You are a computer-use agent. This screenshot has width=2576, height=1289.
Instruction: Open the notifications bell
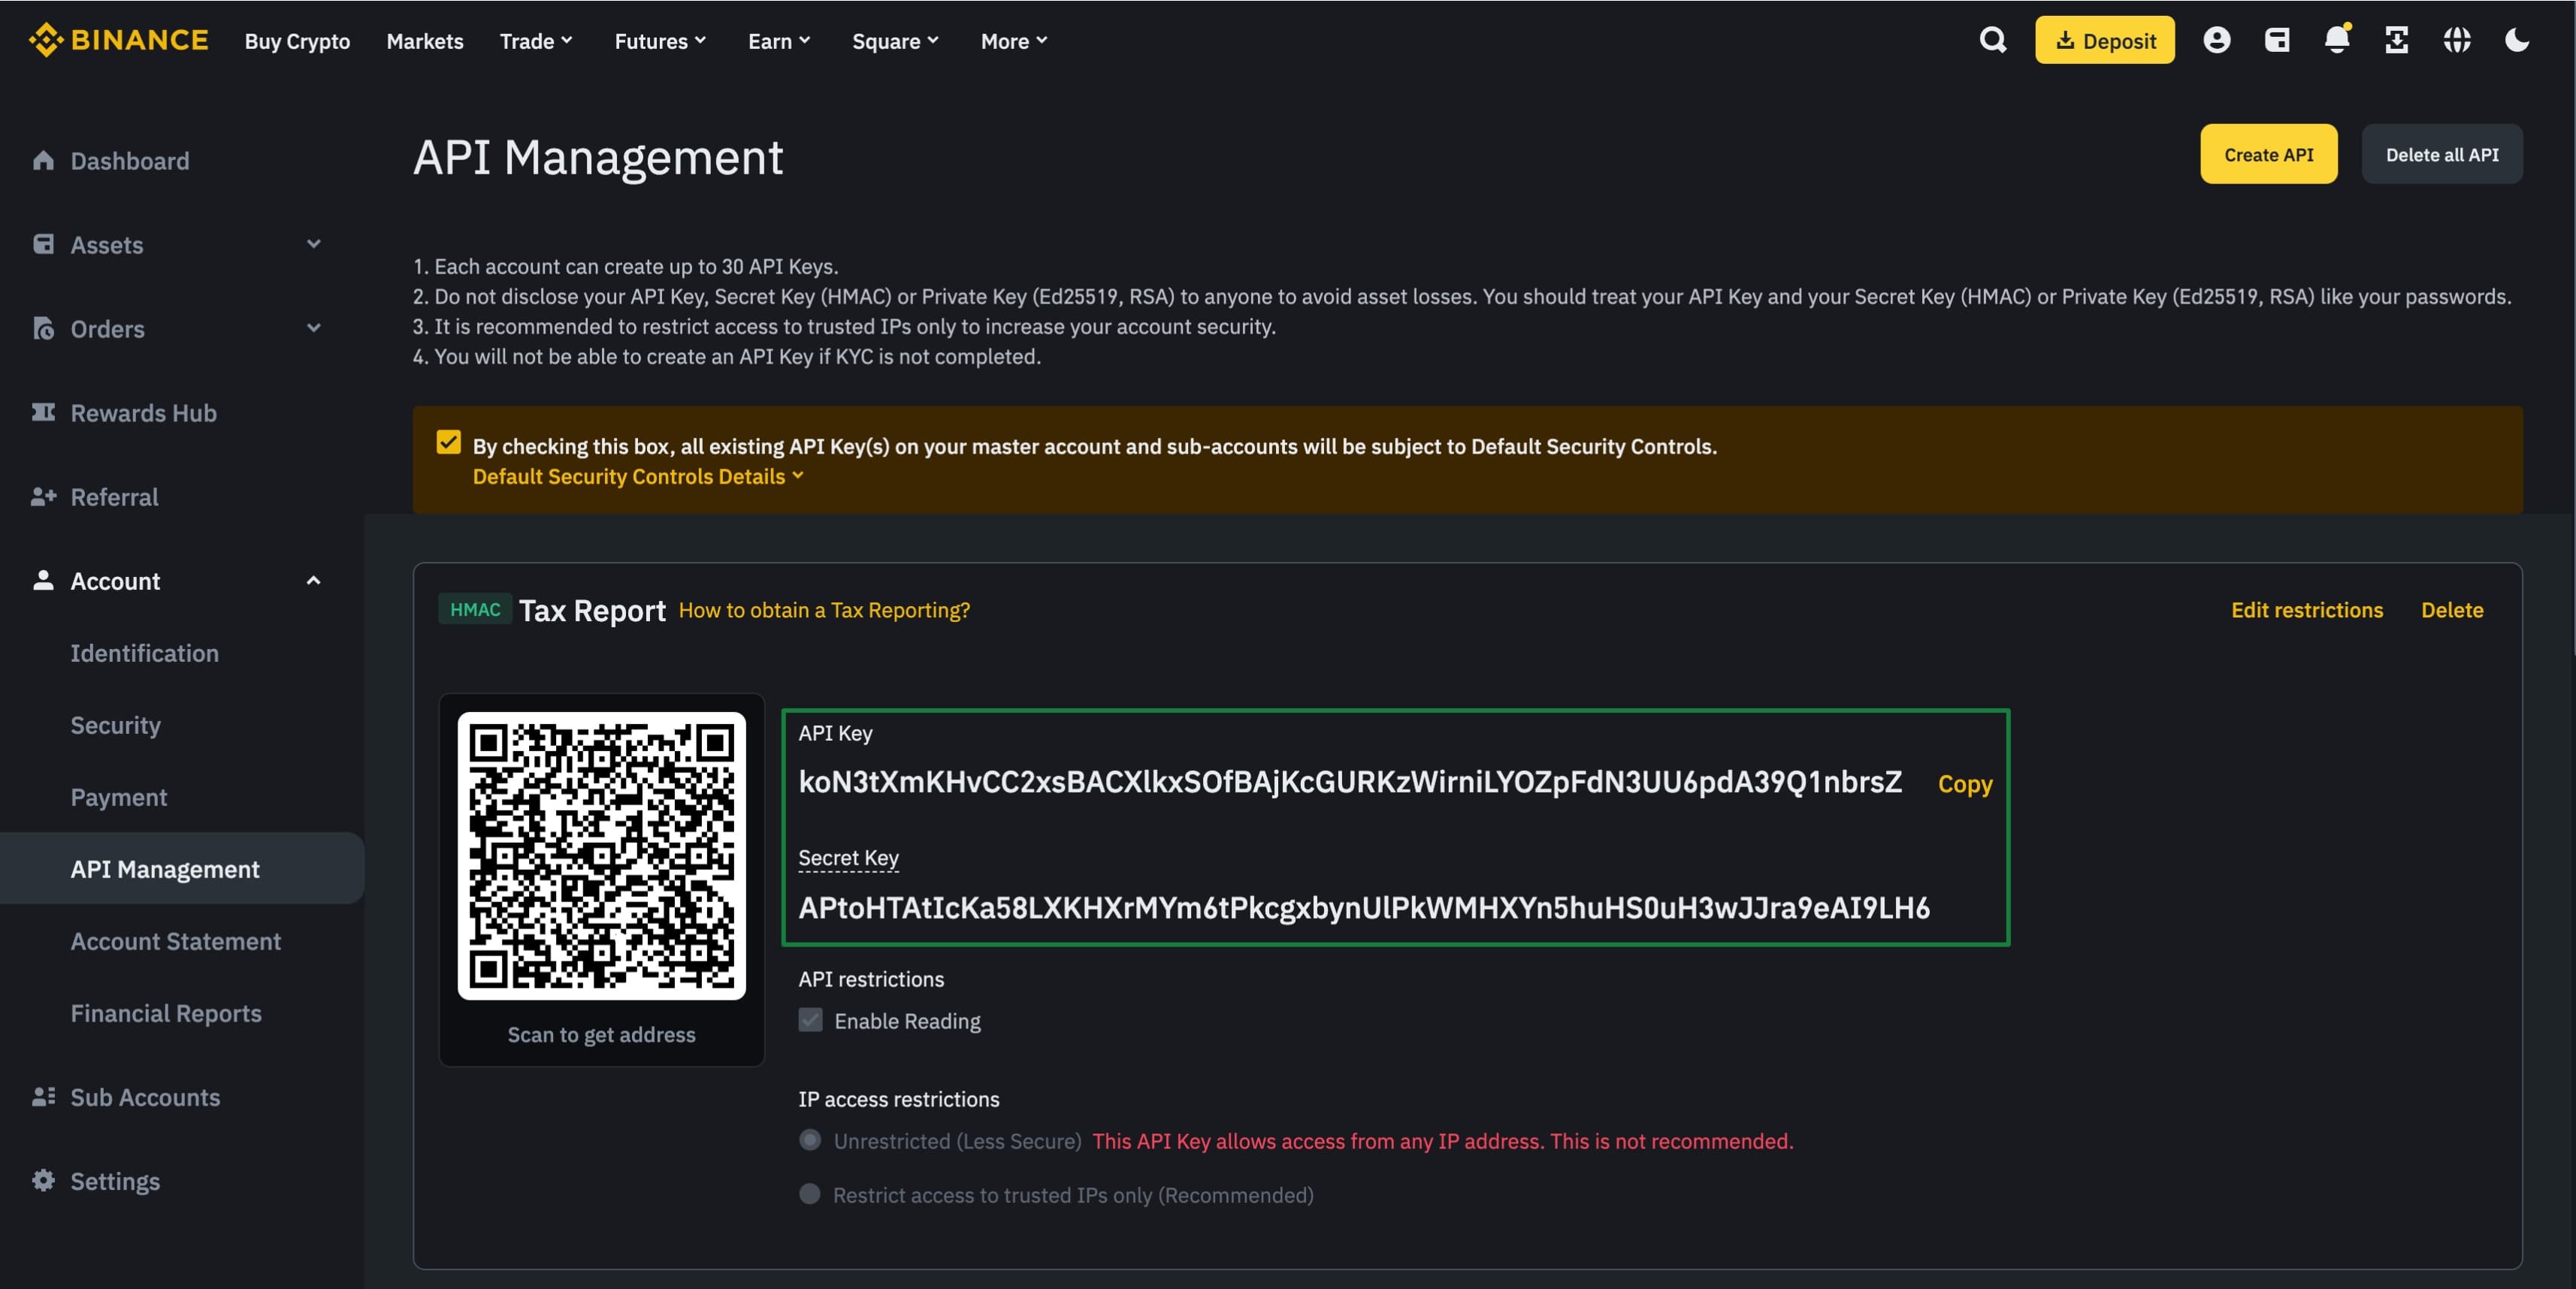[x=2336, y=40]
